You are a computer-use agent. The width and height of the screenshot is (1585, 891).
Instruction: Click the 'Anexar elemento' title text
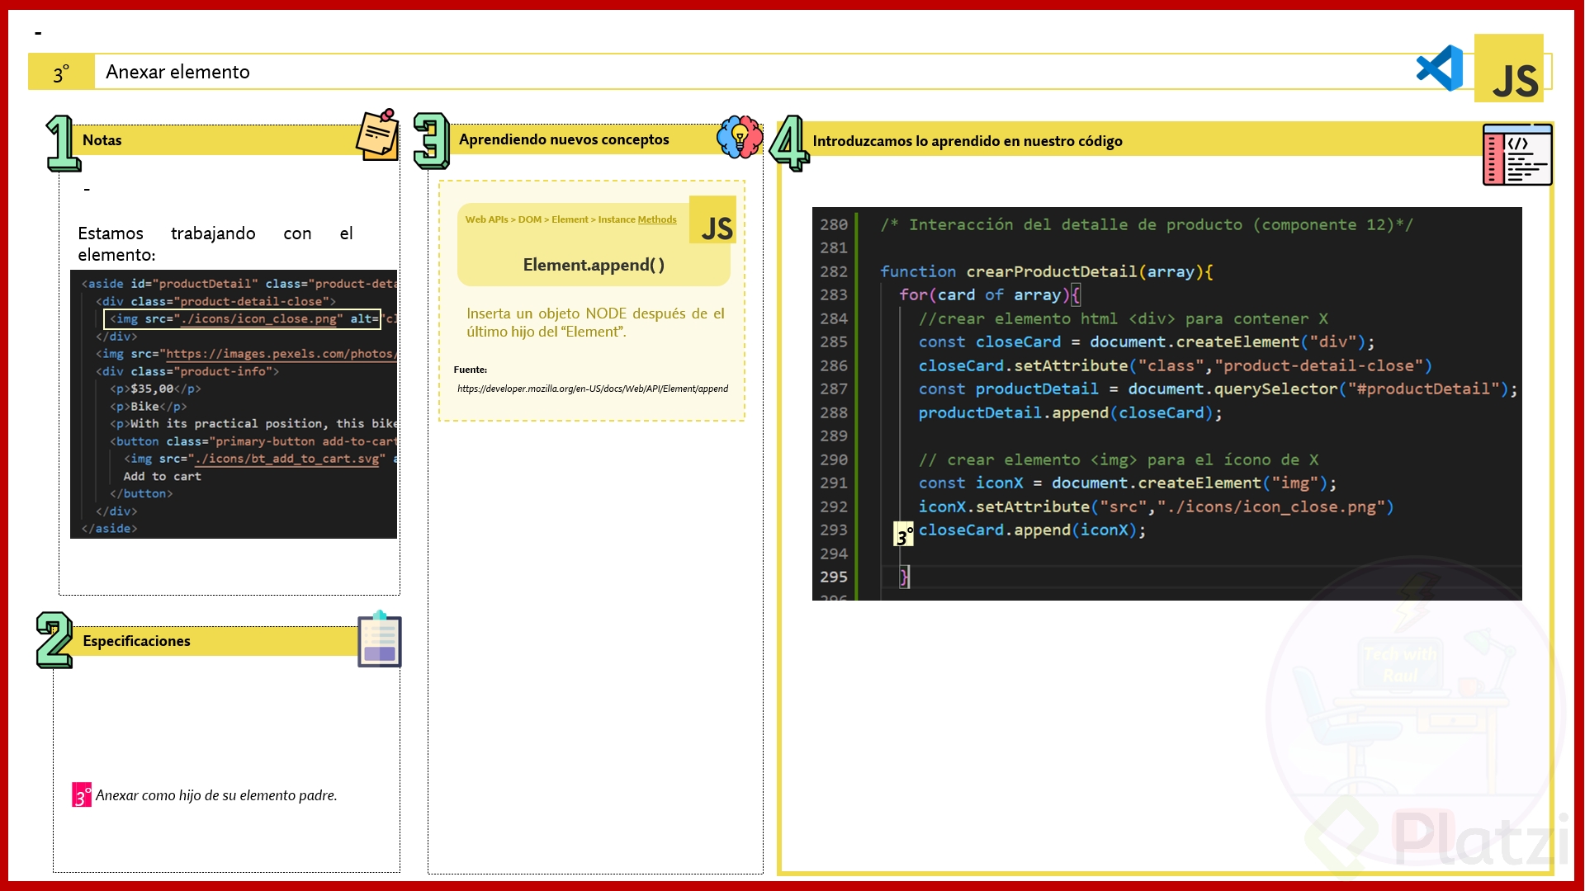tap(177, 72)
